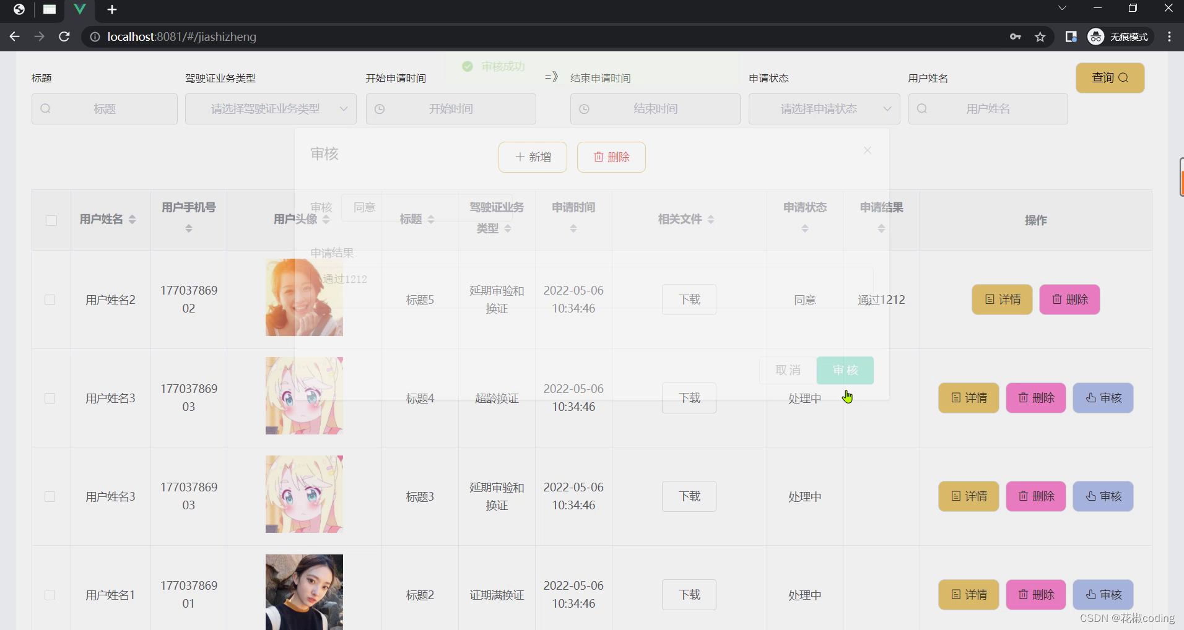This screenshot has height=630, width=1184.
Task: Open 详情 for the 标题2 row
Action: click(x=969, y=595)
